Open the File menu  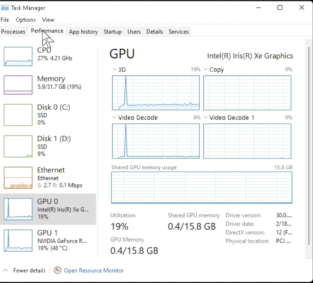click(x=5, y=19)
